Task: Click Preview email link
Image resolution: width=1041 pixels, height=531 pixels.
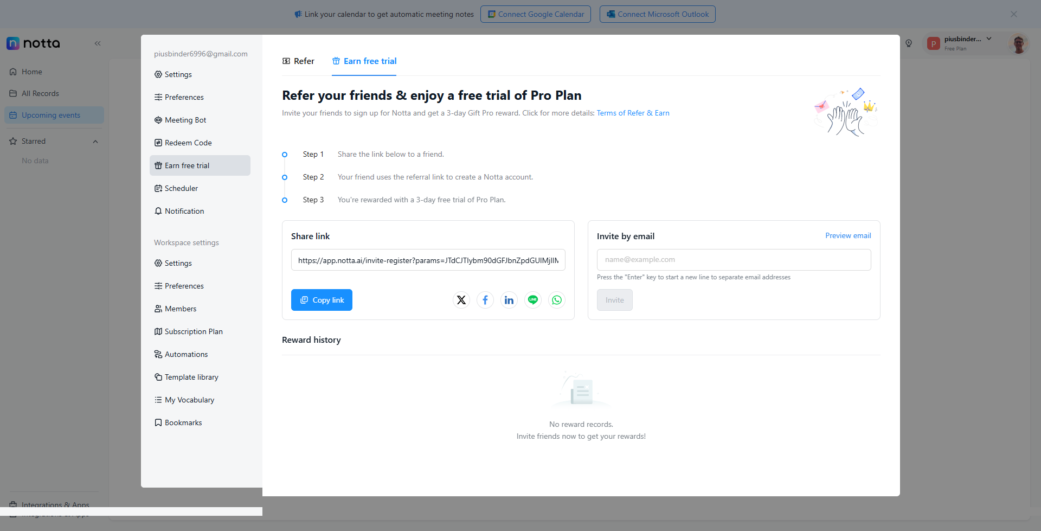Action: [x=848, y=235]
